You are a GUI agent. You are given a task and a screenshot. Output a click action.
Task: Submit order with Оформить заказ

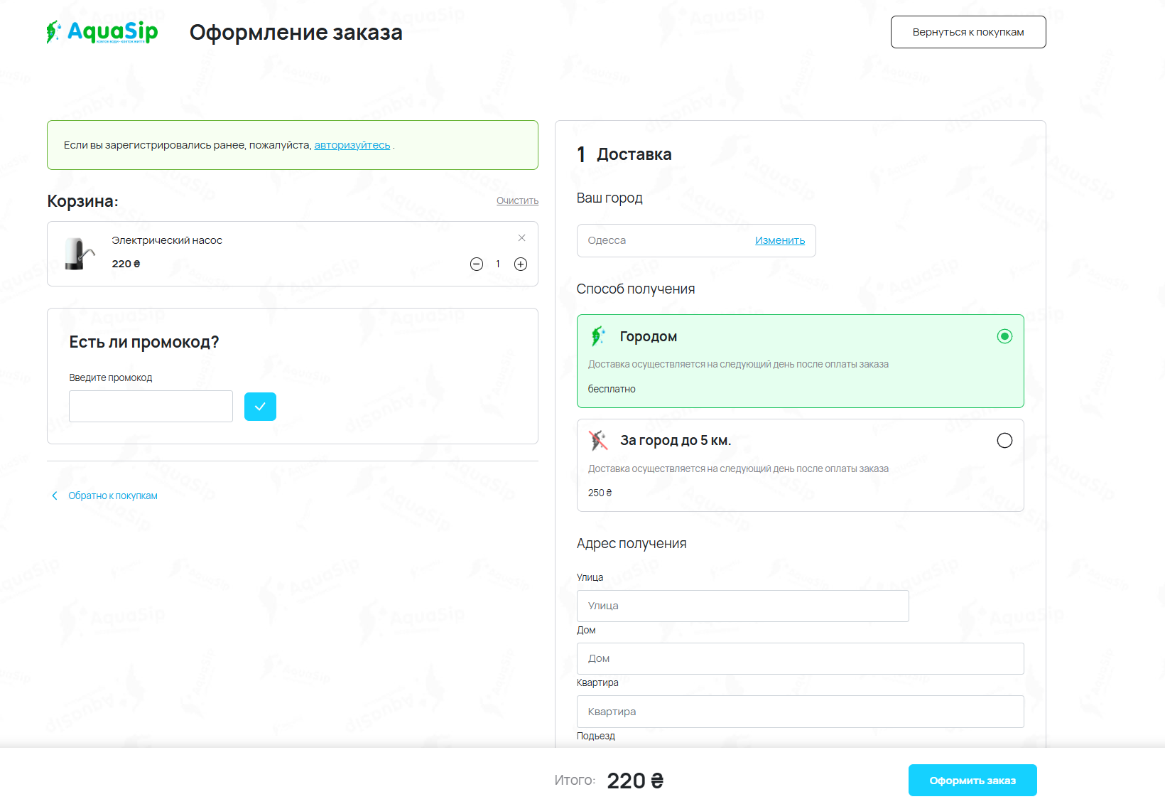coord(972,781)
